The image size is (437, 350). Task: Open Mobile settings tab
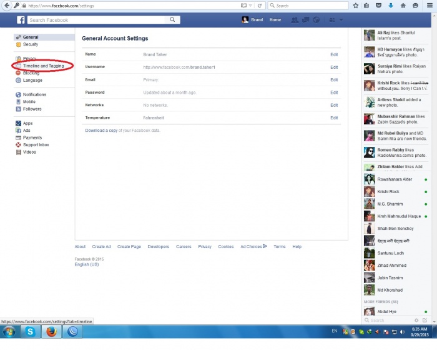click(x=29, y=102)
